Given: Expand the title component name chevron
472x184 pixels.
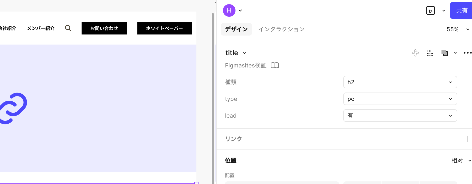Looking at the screenshot, I should click(244, 53).
